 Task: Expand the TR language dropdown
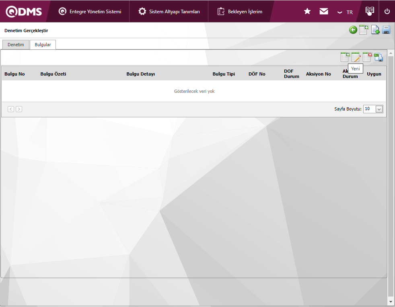tap(345, 12)
